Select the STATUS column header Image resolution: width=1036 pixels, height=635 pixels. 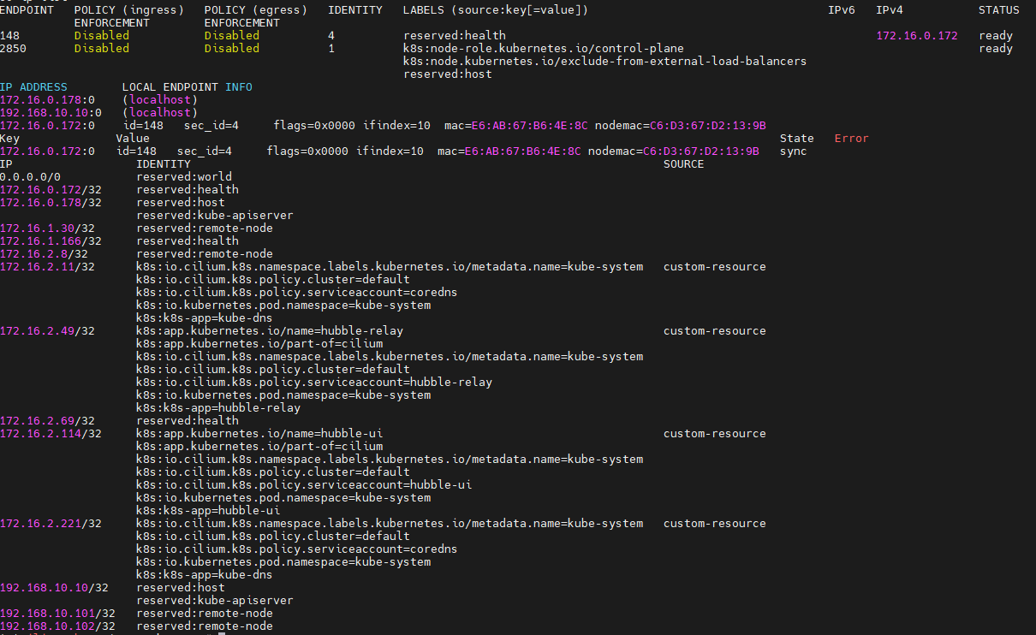pyautogui.click(x=999, y=10)
